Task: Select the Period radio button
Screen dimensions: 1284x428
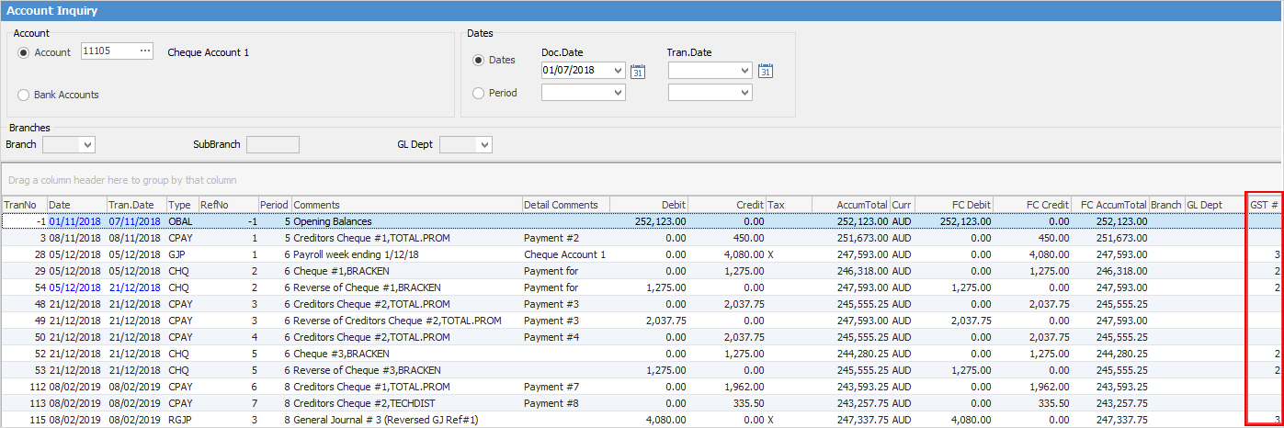Action: coord(478,93)
